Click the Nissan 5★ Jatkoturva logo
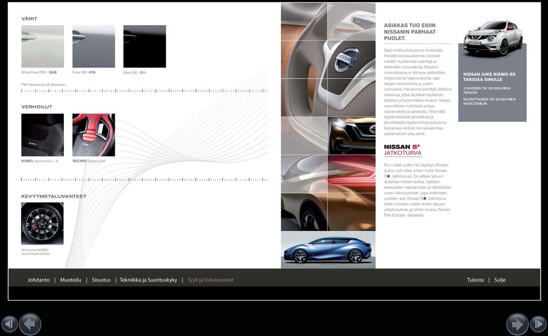 [402, 150]
